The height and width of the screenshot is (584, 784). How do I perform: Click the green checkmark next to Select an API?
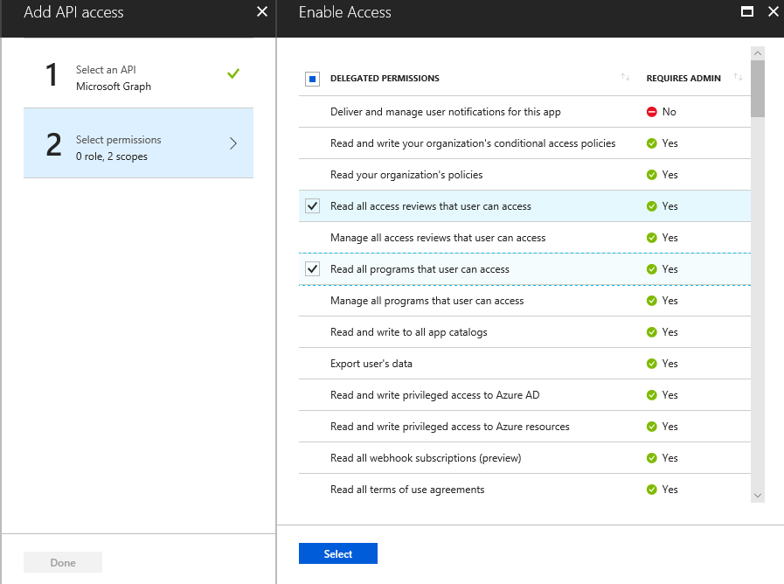click(233, 73)
